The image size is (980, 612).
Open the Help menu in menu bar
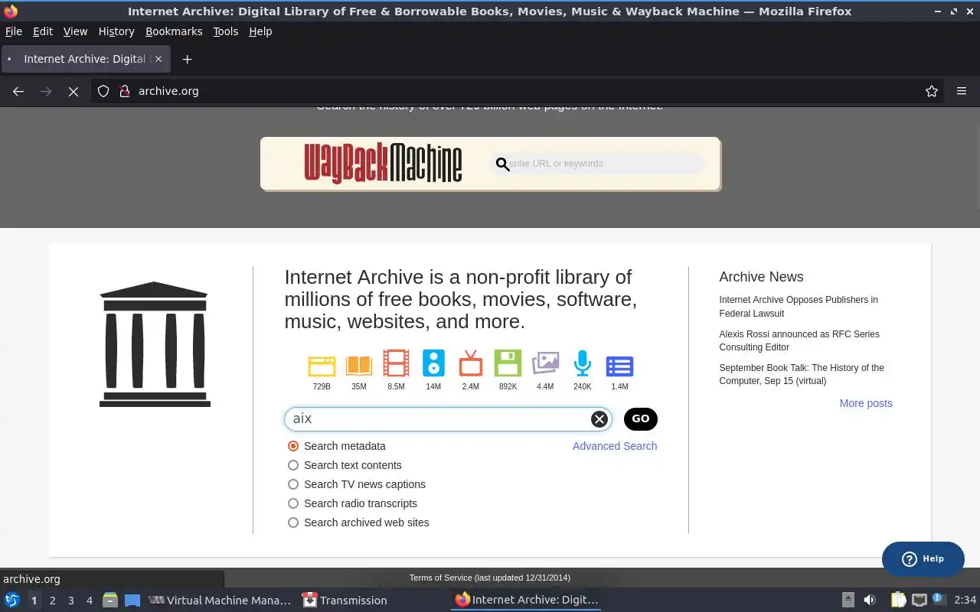[260, 31]
